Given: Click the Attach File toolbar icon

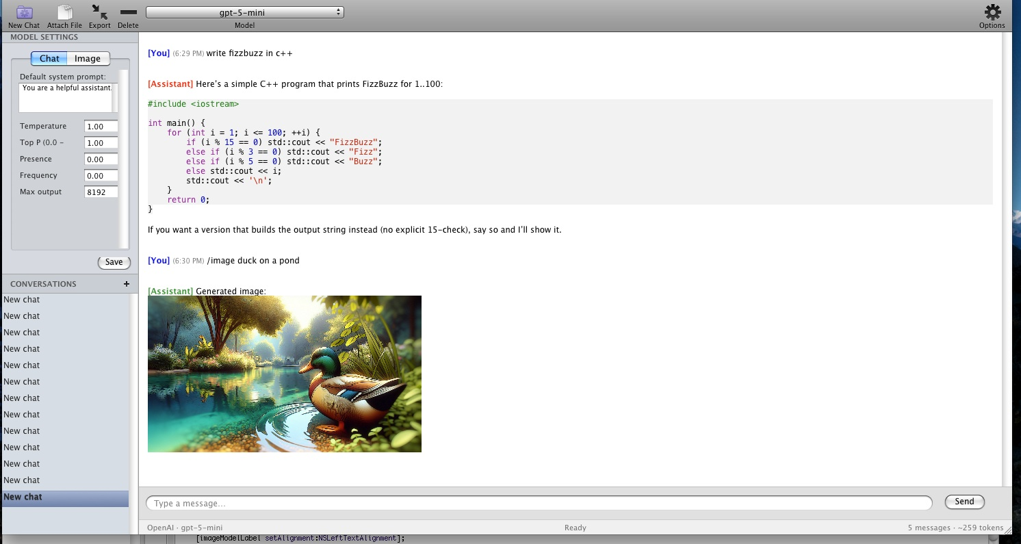Looking at the screenshot, I should [64, 12].
